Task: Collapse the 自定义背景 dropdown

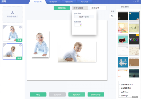Action: [80, 8]
